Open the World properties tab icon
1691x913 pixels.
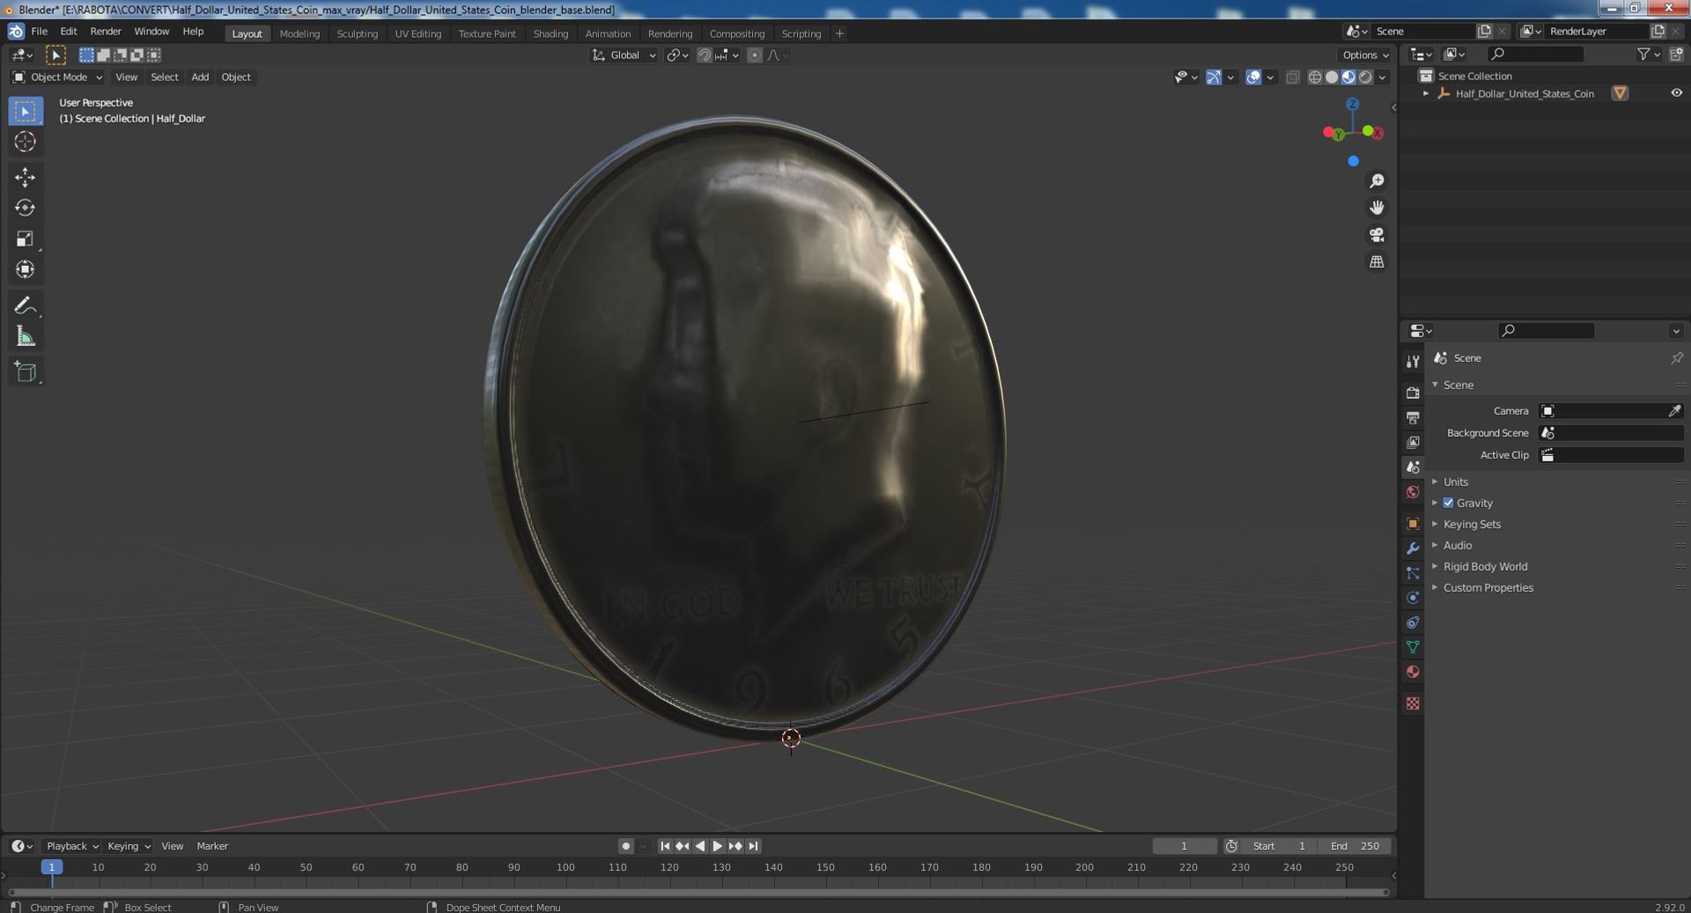click(1413, 492)
